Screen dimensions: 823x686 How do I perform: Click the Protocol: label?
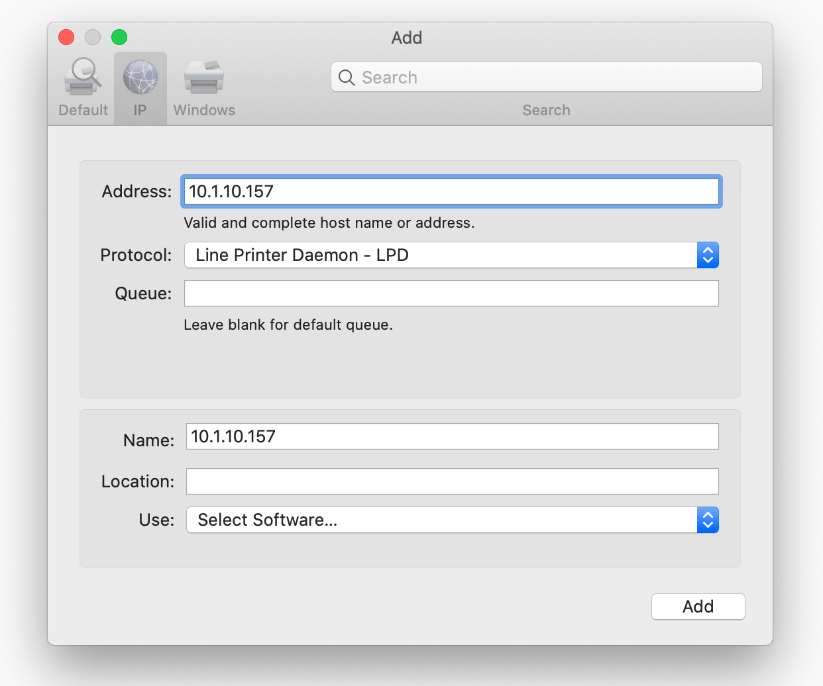click(136, 255)
